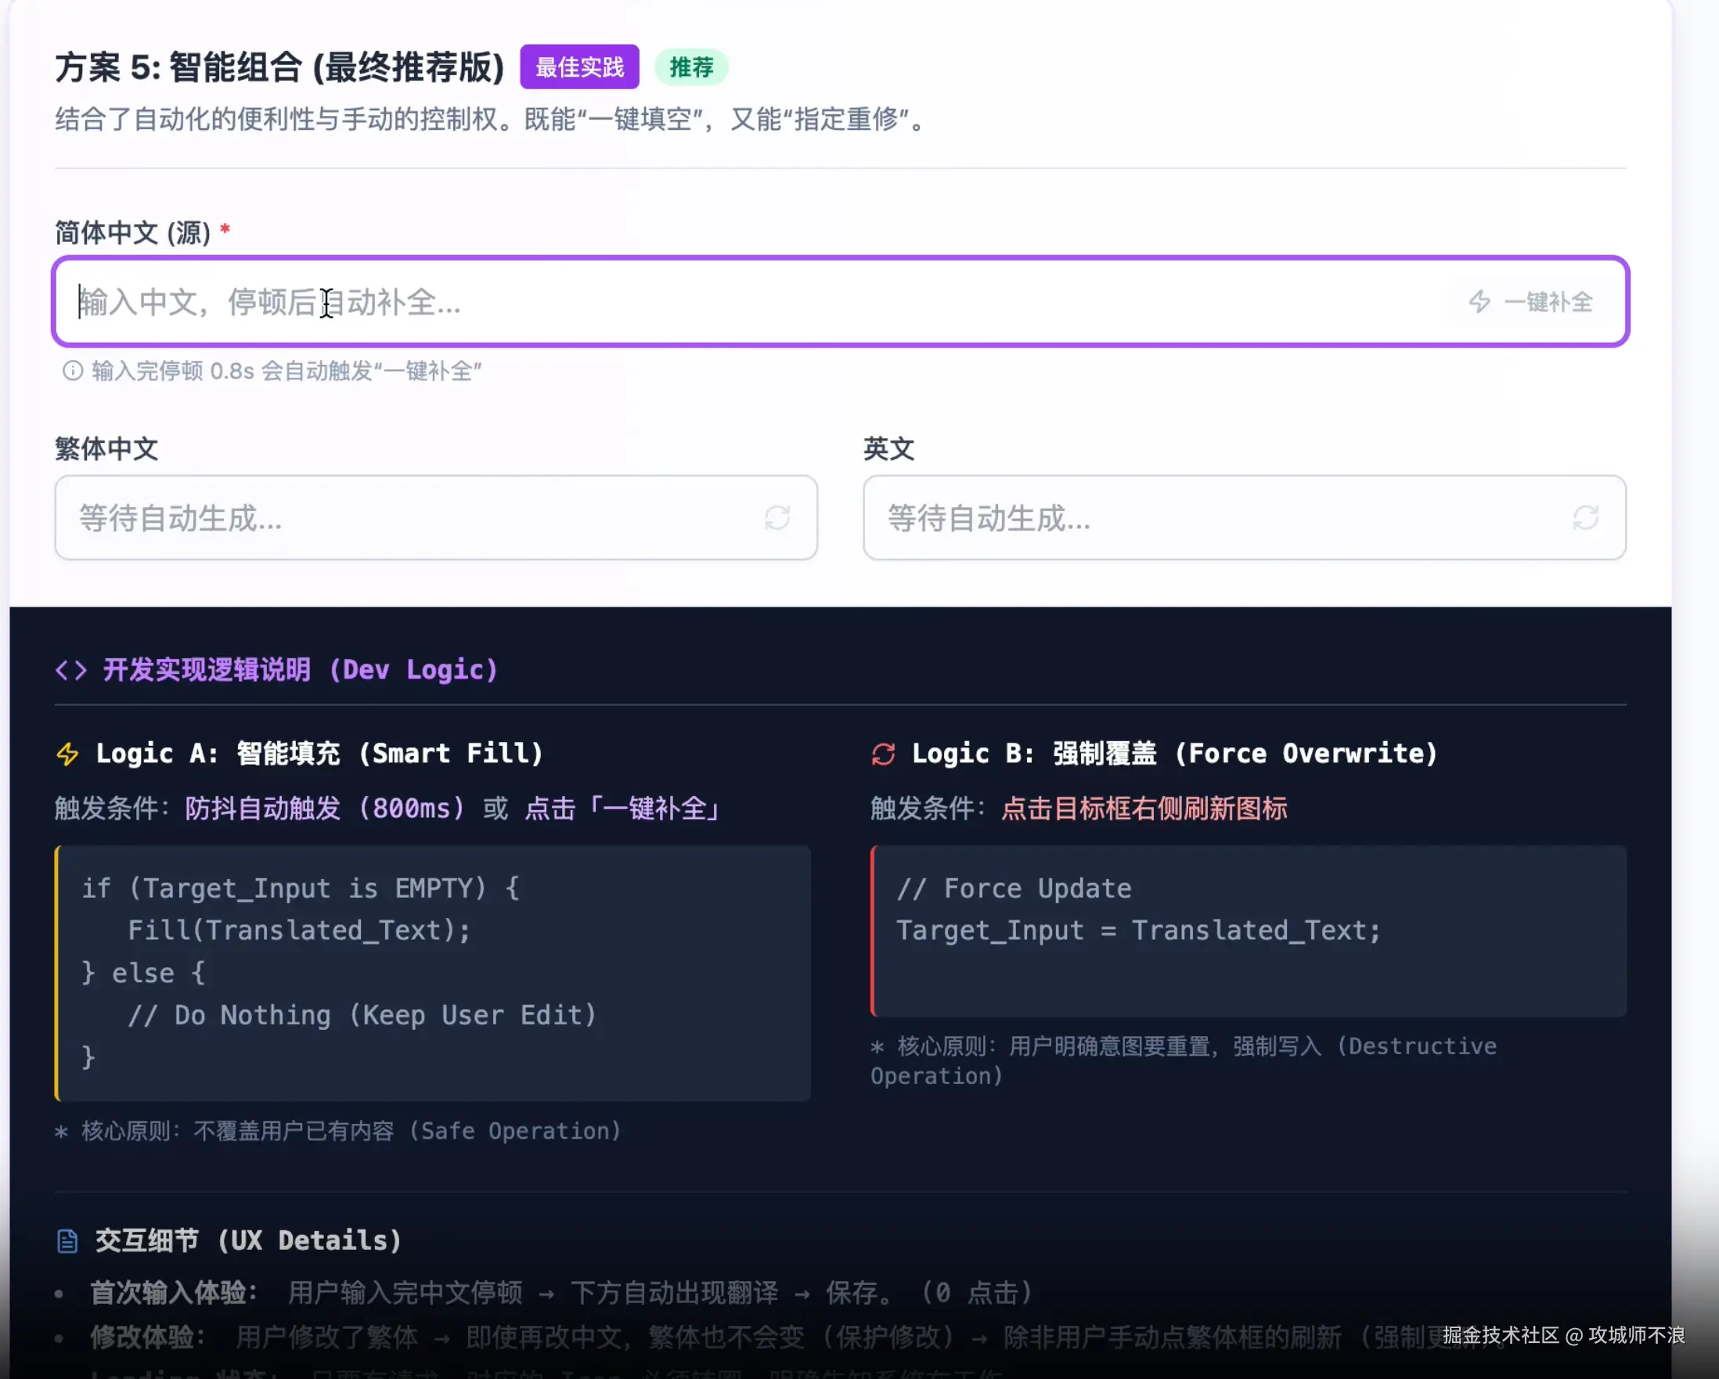Click the info icon beside 0.8s hint
1719x1379 pixels.
coord(73,371)
